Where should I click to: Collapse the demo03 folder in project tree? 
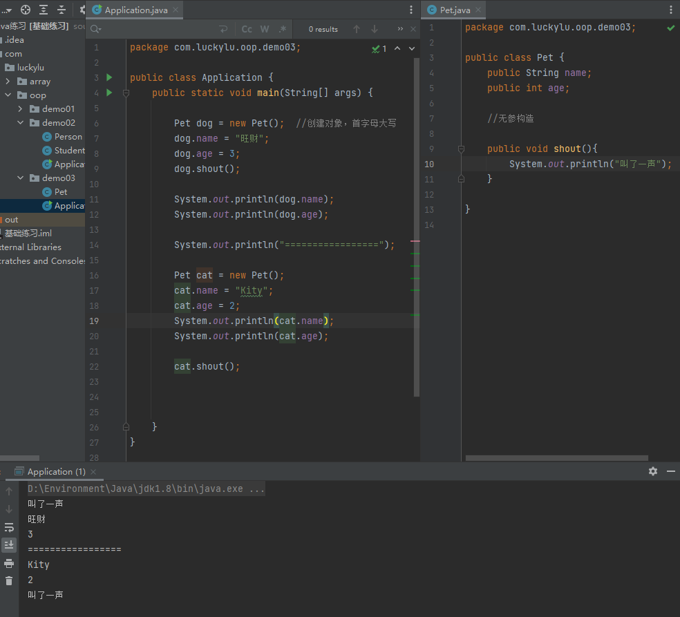point(21,178)
